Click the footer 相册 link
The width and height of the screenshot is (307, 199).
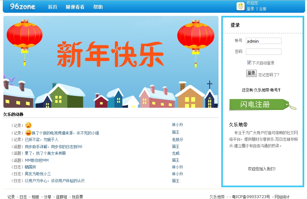click(36, 197)
